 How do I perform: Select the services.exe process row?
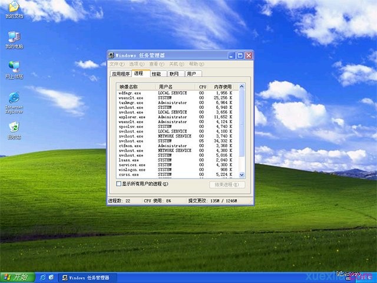[177, 165]
